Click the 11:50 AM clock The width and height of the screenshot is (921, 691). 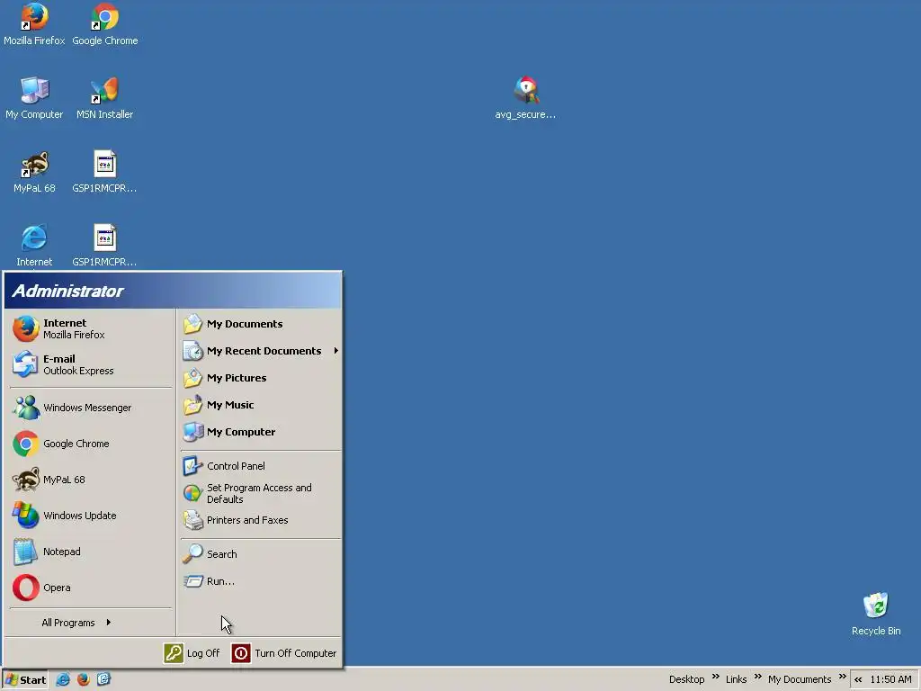coord(891,679)
